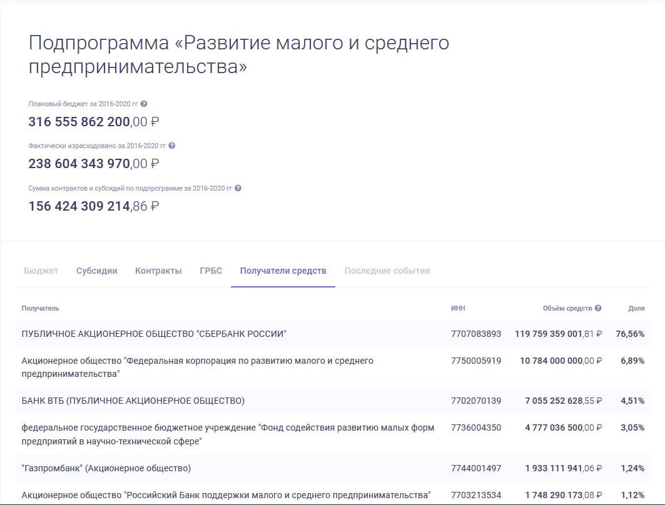Click share value 4,51%
665x505 pixels.
tap(632, 401)
